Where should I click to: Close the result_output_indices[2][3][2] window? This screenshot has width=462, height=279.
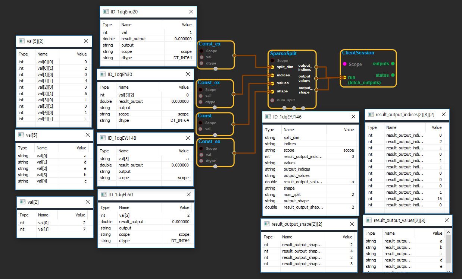pyautogui.click(x=443, y=114)
